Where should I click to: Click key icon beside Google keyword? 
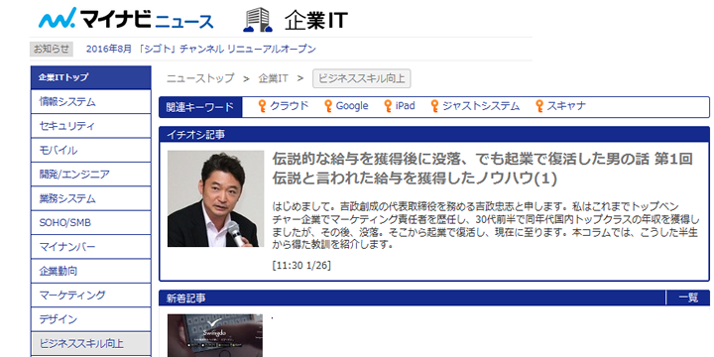pos(328,106)
